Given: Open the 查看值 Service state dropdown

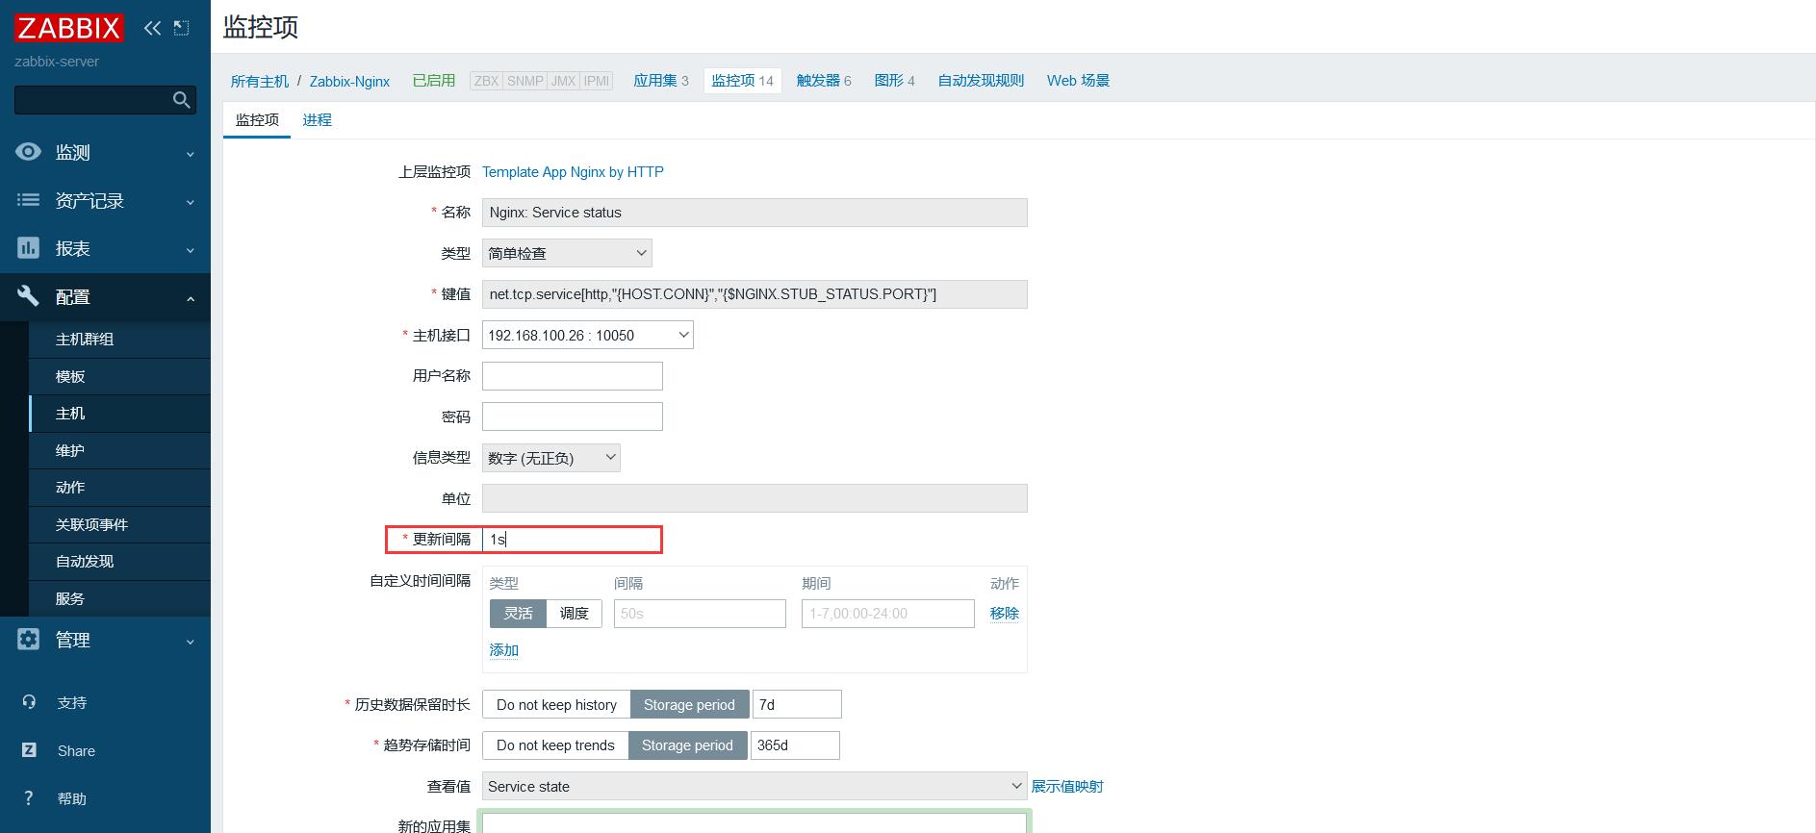Looking at the screenshot, I should click(755, 786).
